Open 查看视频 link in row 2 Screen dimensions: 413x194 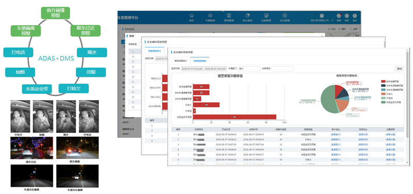[363, 139]
